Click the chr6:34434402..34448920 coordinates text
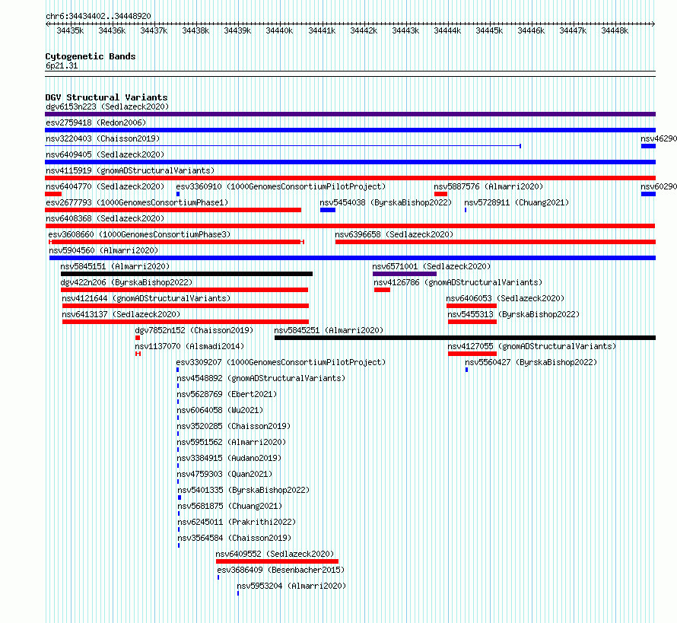The height and width of the screenshot is (623, 677). click(98, 16)
